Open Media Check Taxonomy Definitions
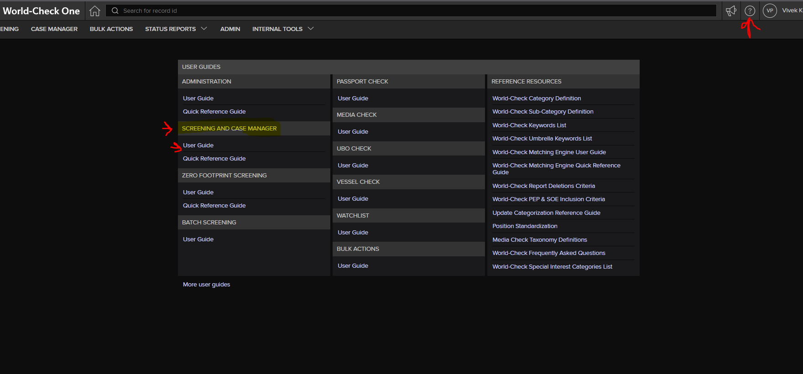 click(540, 240)
